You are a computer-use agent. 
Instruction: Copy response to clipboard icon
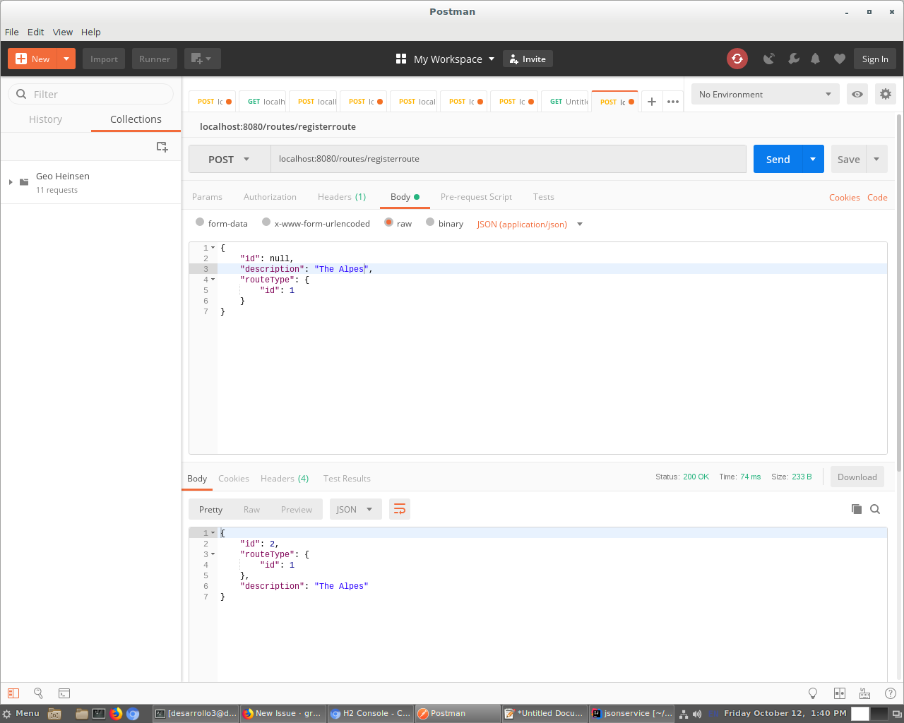[857, 509]
